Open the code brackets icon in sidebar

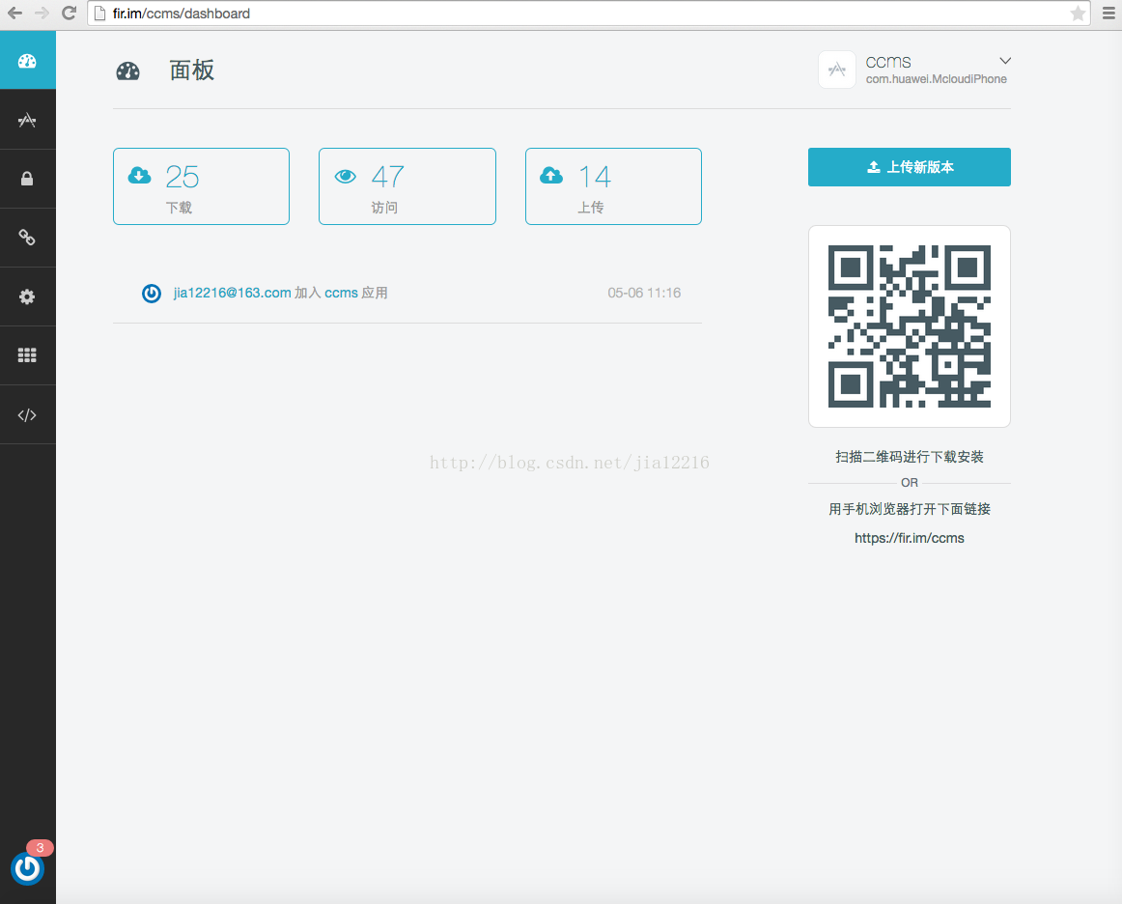pyautogui.click(x=27, y=415)
